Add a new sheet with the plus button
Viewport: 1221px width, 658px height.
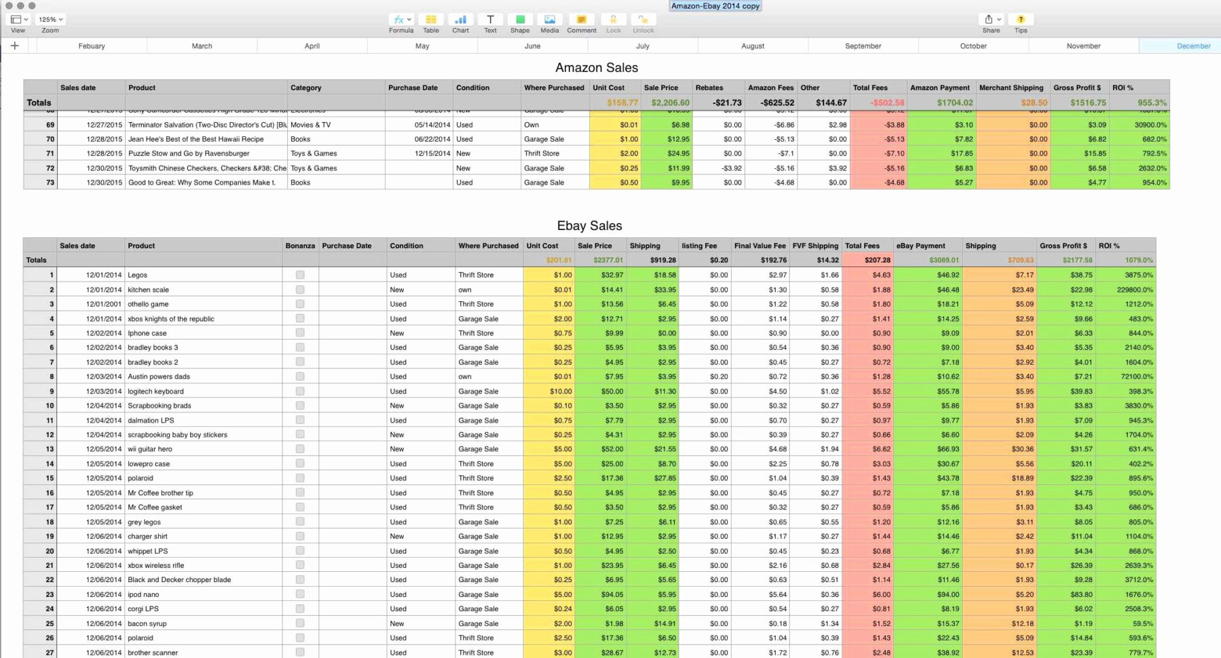14,45
